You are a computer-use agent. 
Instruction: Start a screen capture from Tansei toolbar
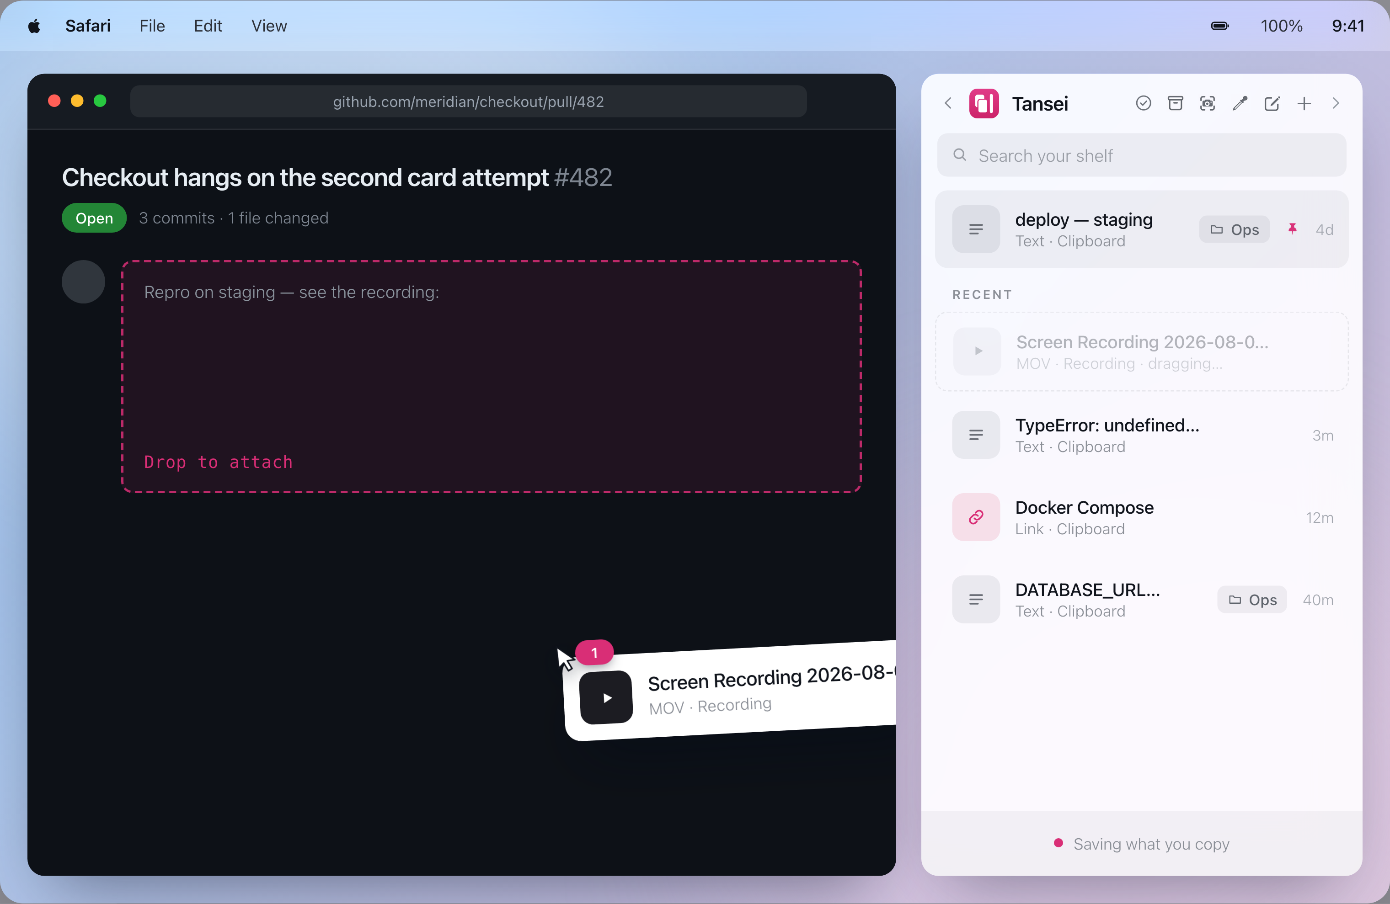(1207, 103)
